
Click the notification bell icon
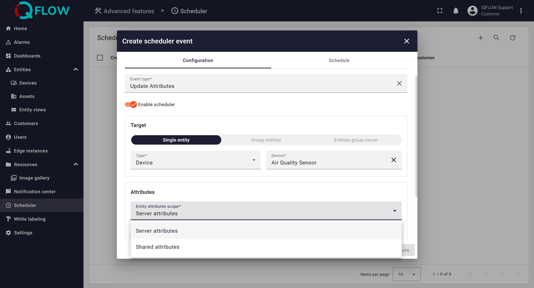[456, 11]
